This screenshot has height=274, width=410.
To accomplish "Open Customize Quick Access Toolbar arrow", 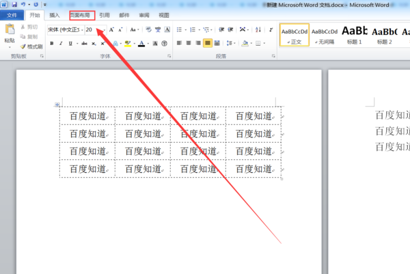I will (x=45, y=5).
